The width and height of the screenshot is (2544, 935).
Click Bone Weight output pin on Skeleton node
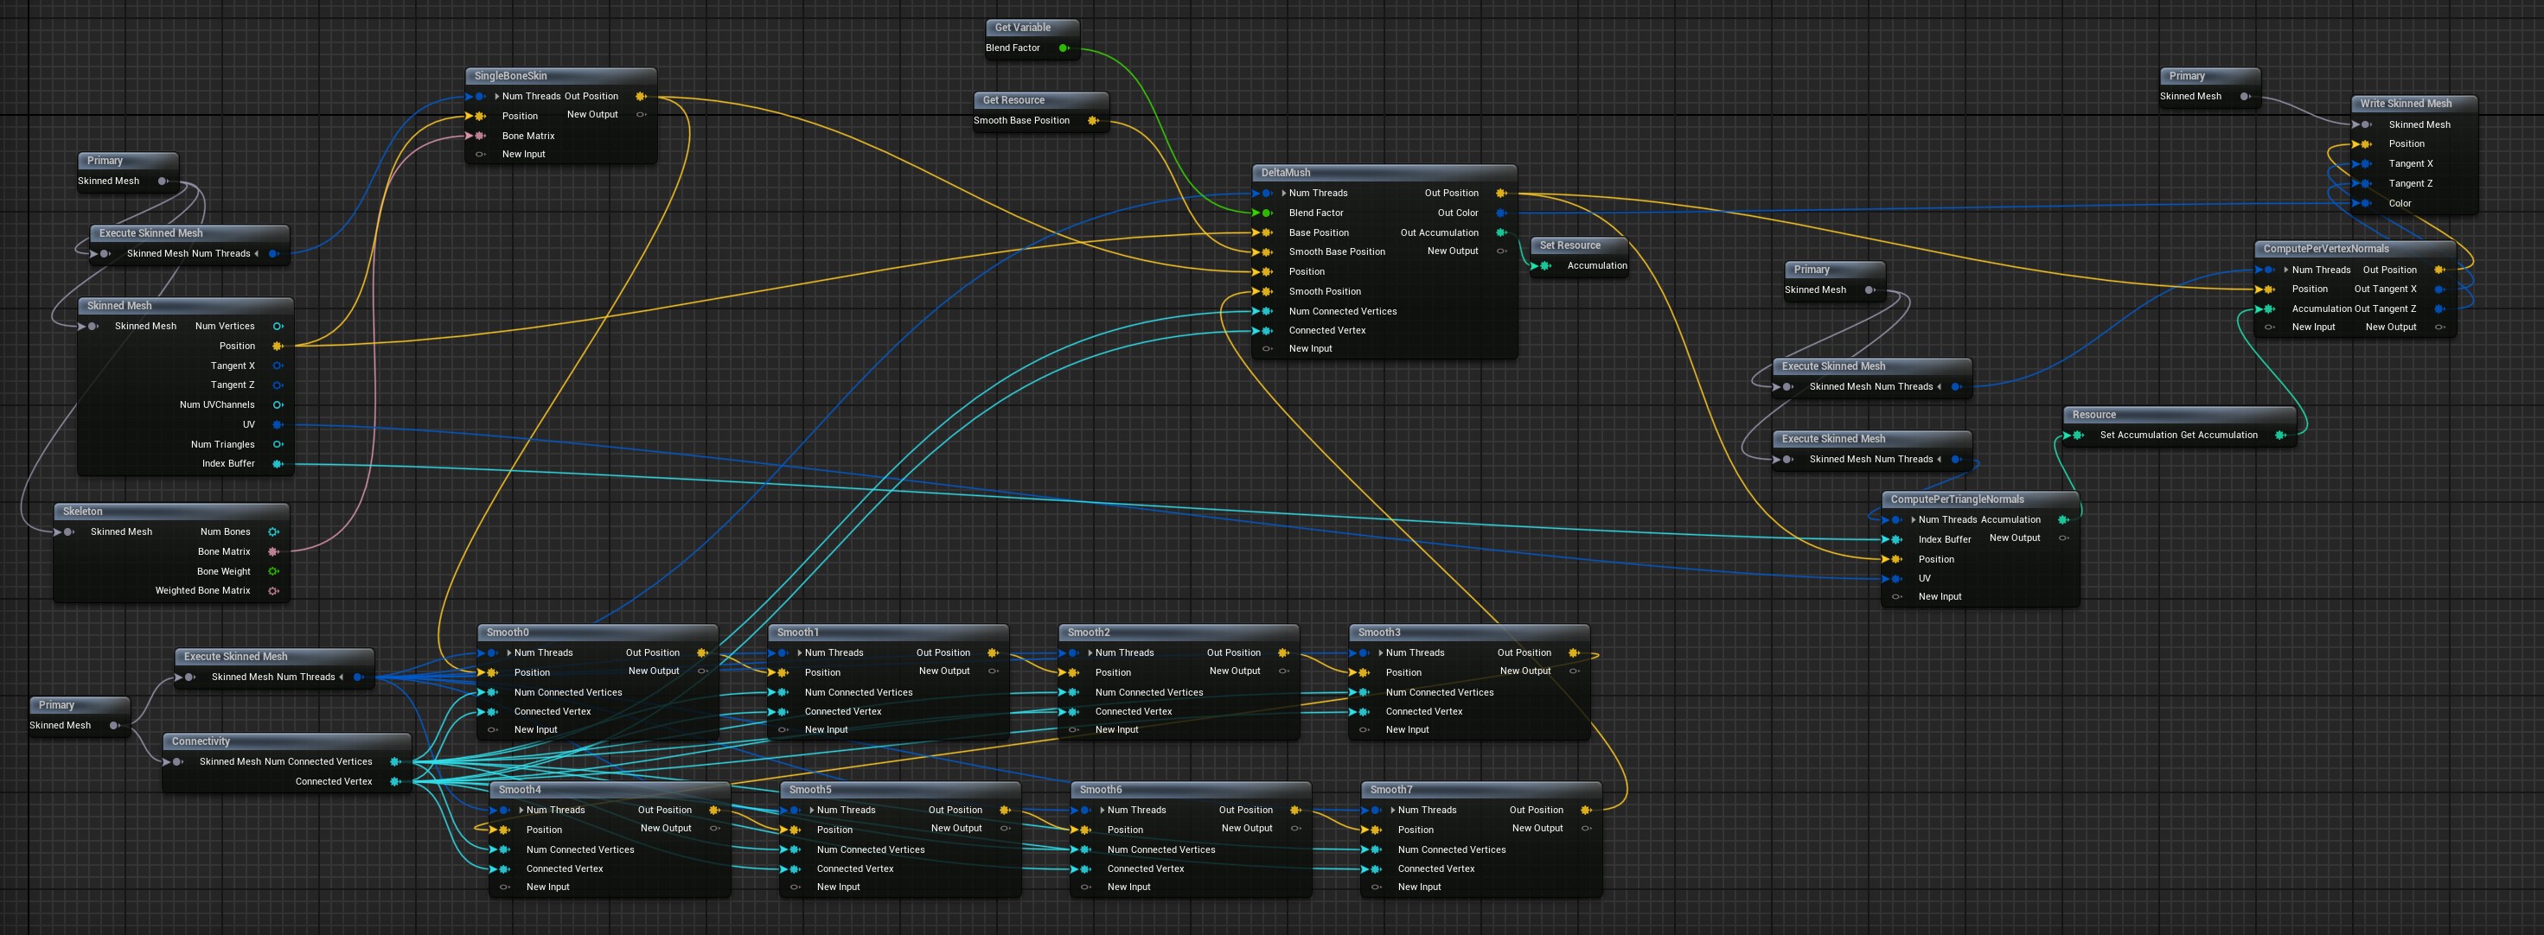(273, 570)
